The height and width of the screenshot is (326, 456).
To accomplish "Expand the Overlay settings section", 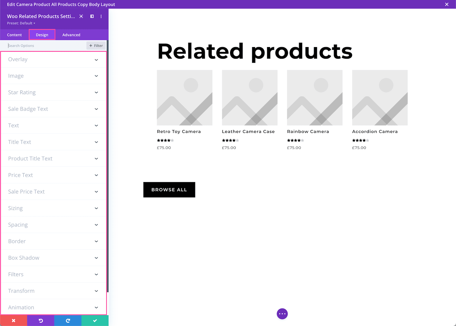I will tap(53, 59).
